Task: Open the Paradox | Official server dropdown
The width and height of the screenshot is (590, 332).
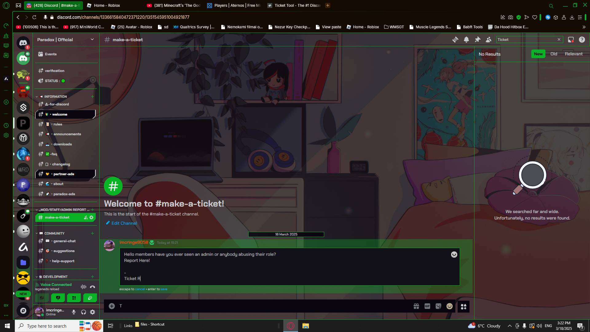Action: tap(92, 40)
